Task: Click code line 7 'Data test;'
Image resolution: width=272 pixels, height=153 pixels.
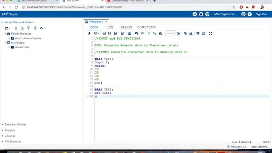Action: 104,59
